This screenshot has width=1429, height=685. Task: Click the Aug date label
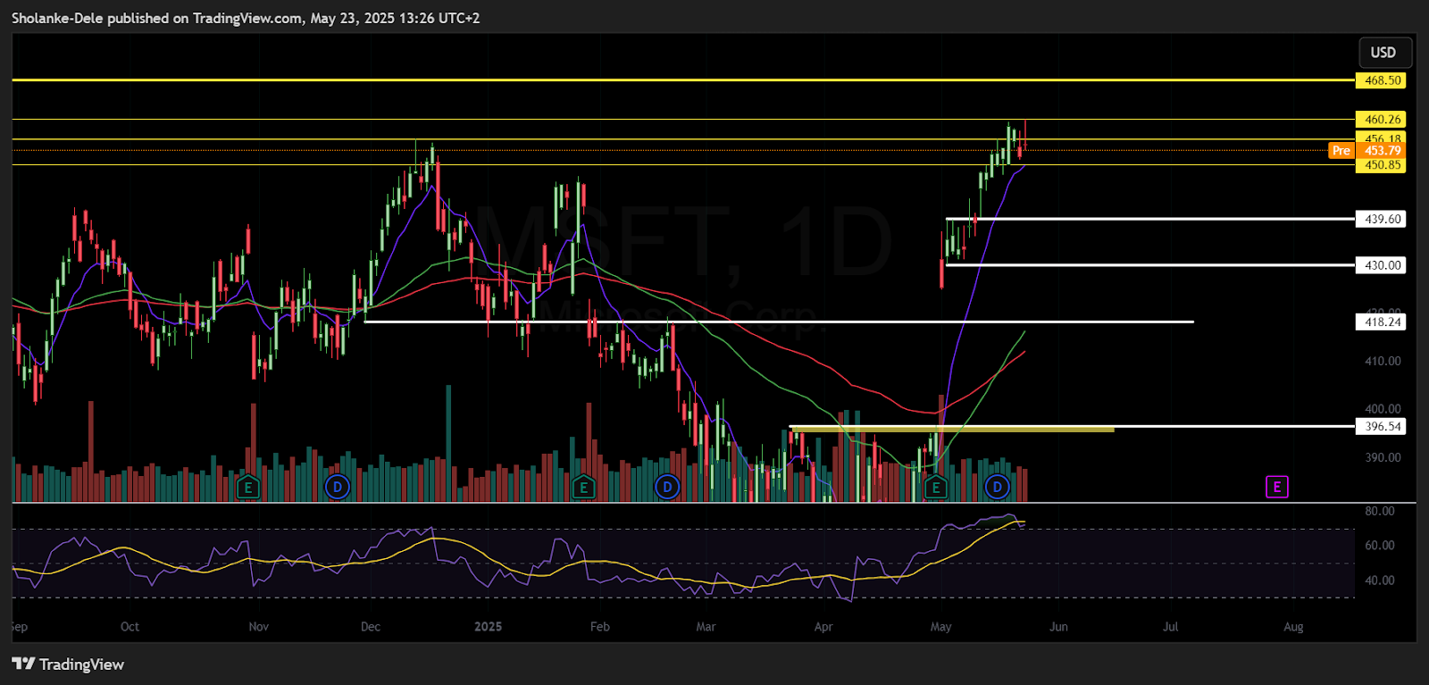click(x=1293, y=627)
